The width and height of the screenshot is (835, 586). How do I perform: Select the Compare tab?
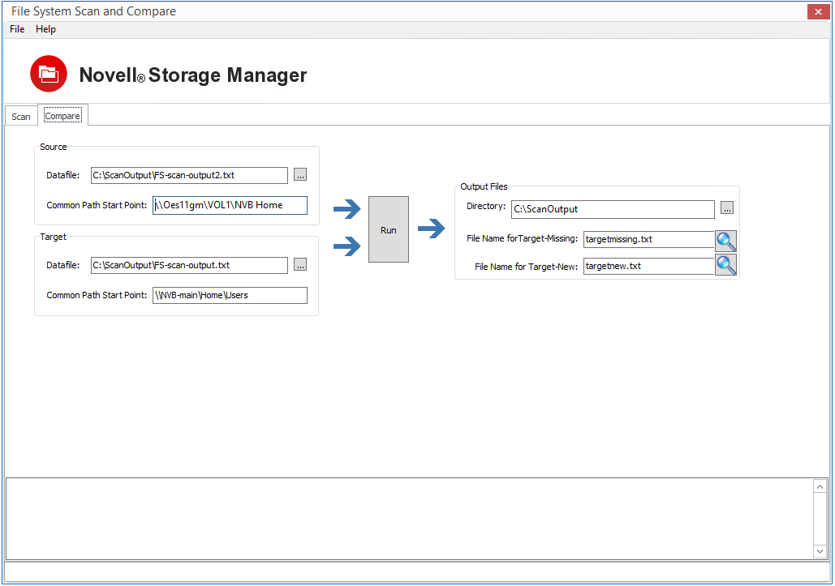point(62,116)
